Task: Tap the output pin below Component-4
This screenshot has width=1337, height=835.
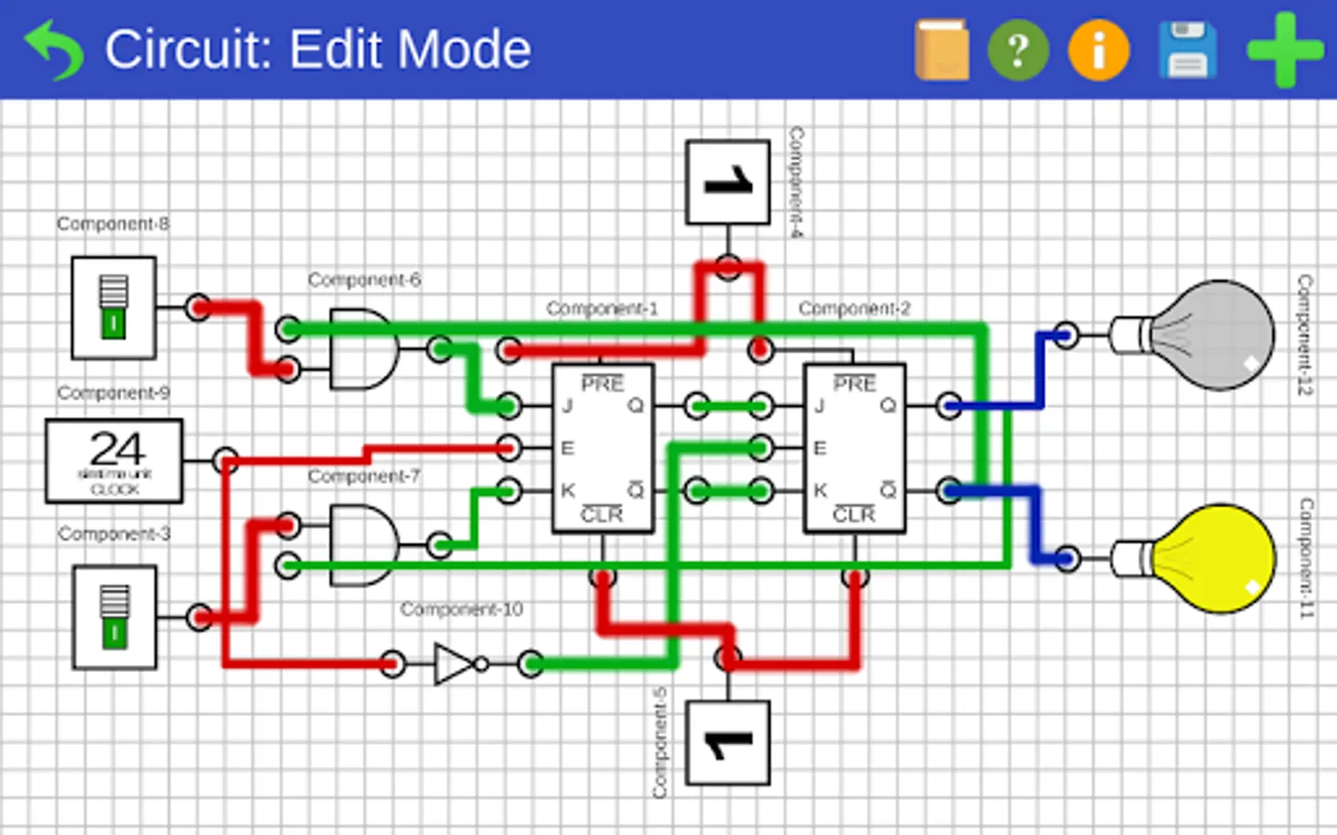Action: click(x=728, y=268)
